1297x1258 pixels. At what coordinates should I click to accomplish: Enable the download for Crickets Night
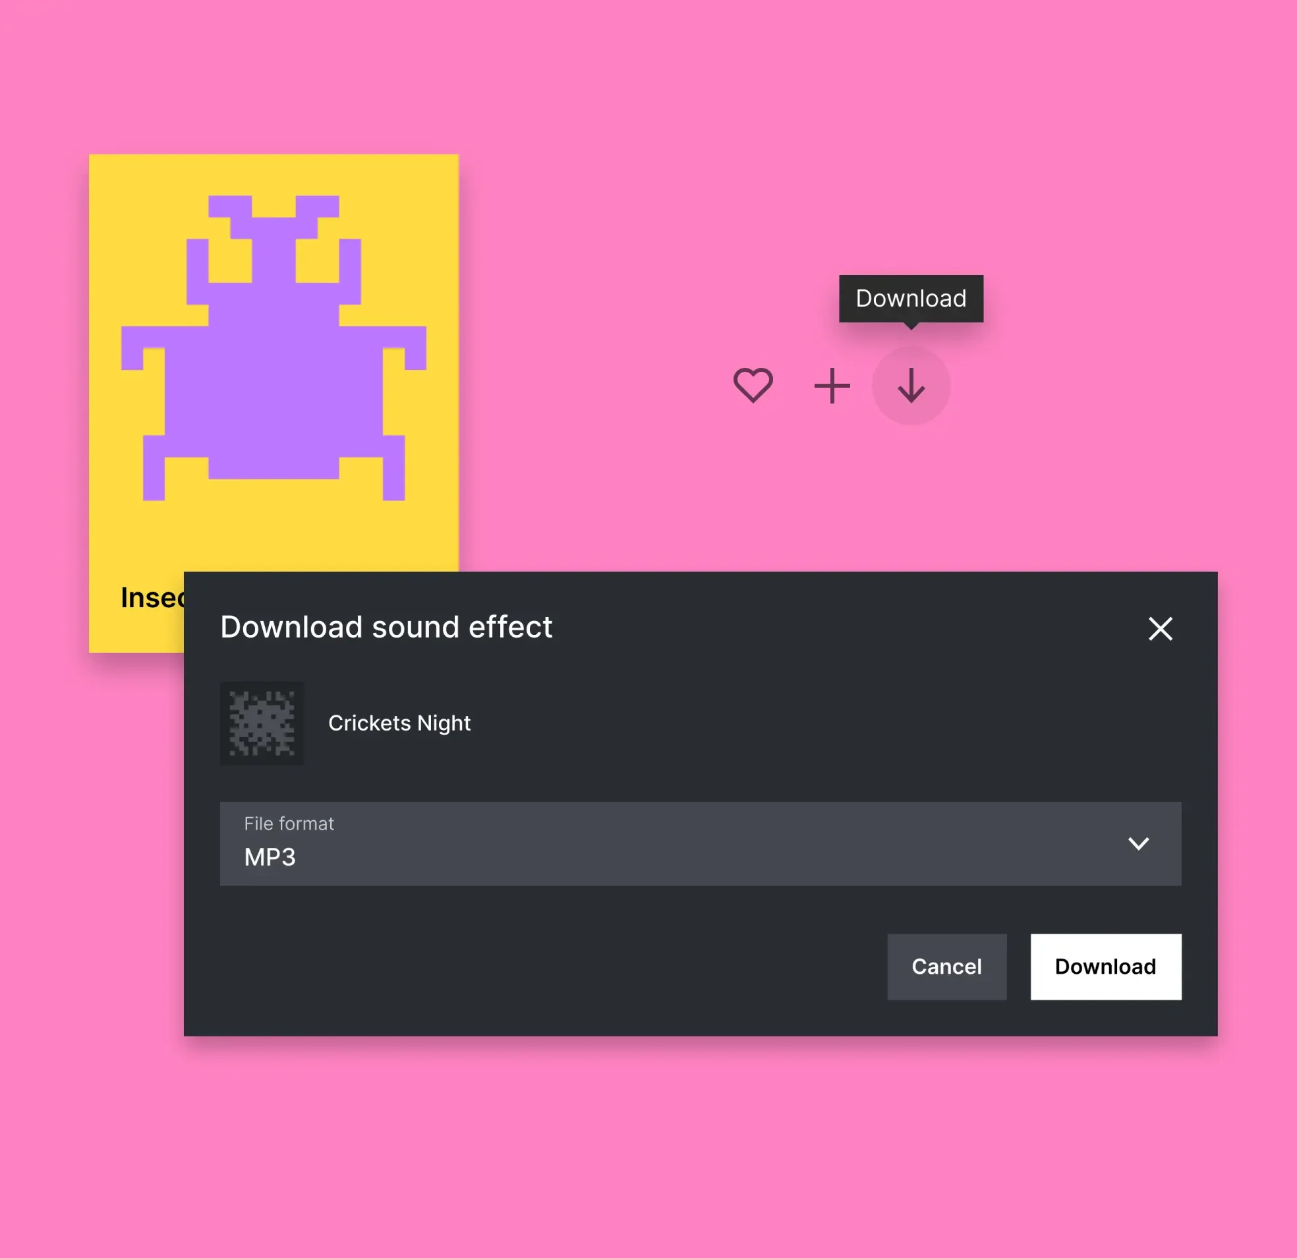click(1105, 964)
